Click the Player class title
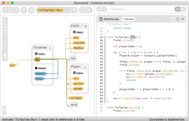 tap(75, 67)
